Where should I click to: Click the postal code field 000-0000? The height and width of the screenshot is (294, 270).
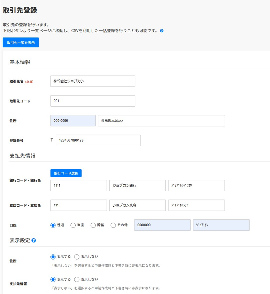click(x=73, y=121)
